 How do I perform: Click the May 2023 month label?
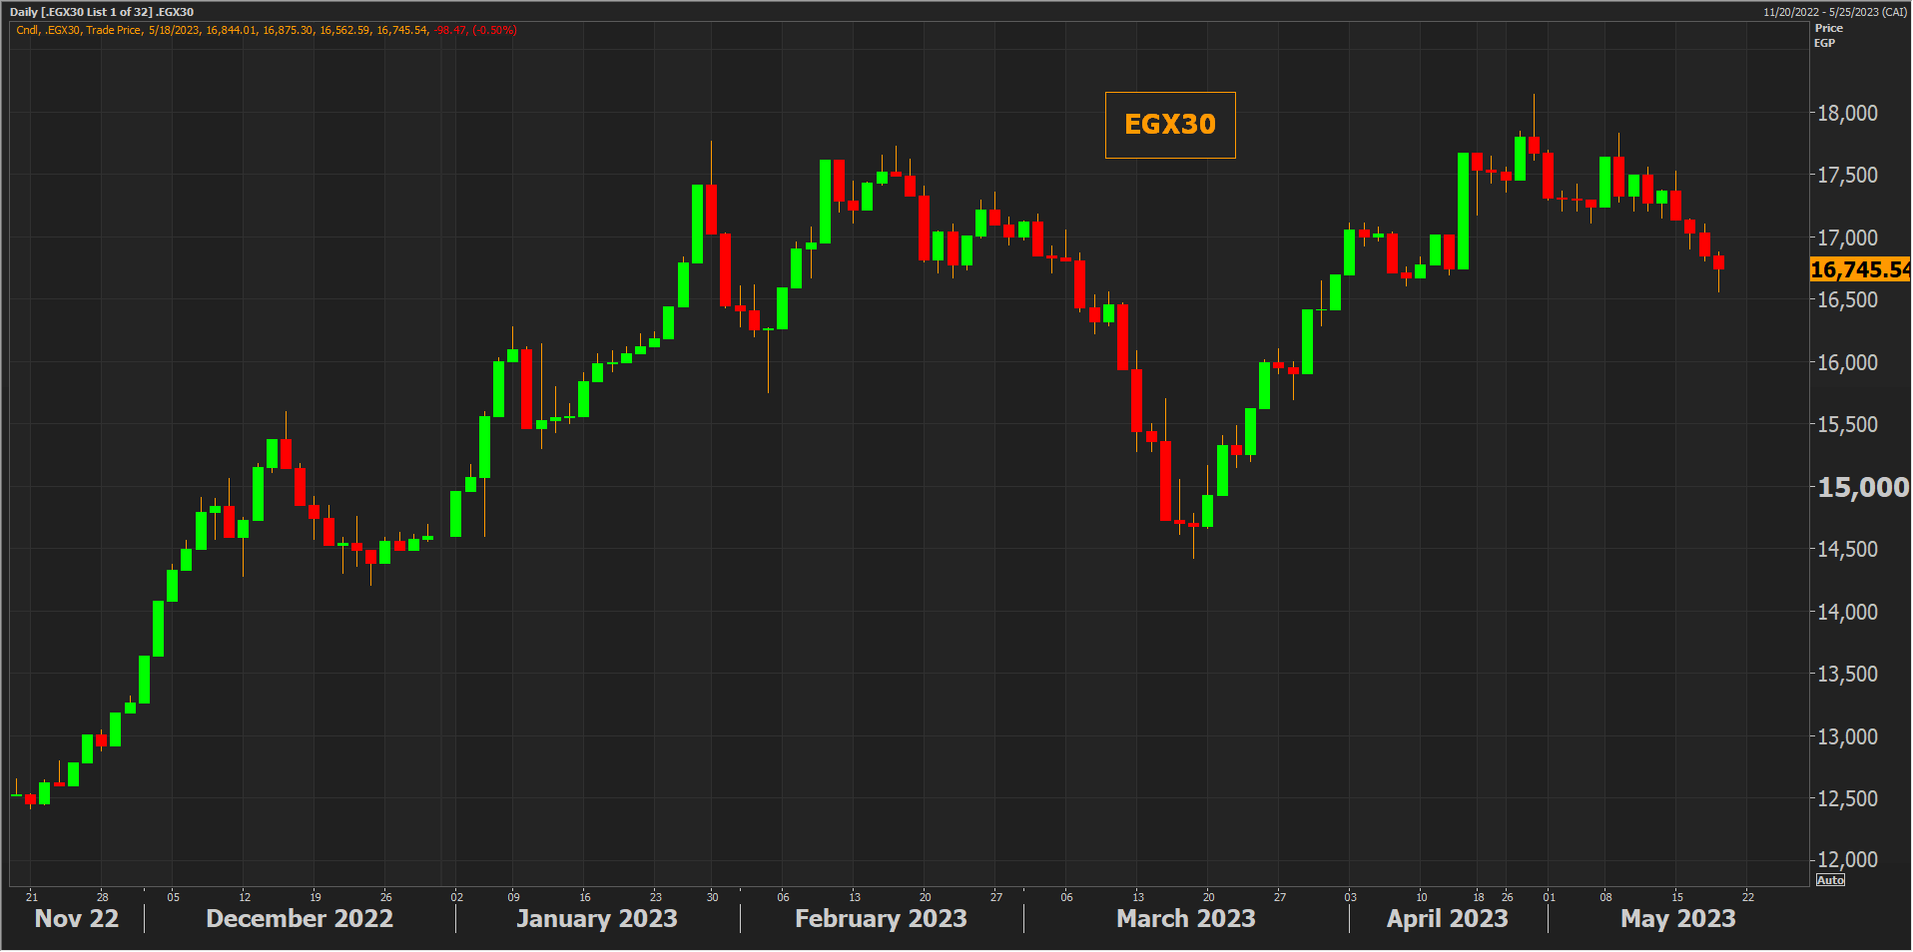[1677, 918]
